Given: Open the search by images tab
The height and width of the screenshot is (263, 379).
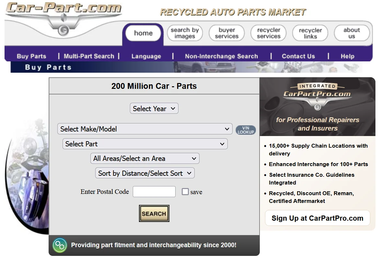Looking at the screenshot, I should 185,33.
